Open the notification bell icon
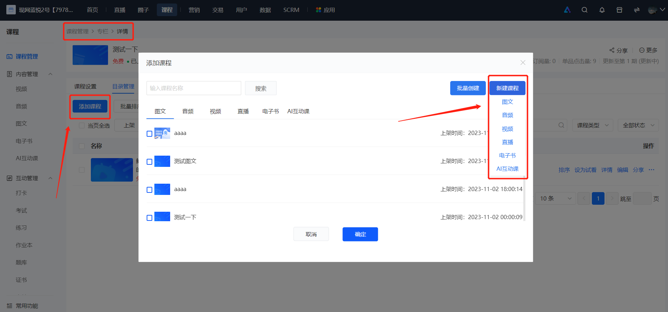The image size is (668, 312). 602,10
